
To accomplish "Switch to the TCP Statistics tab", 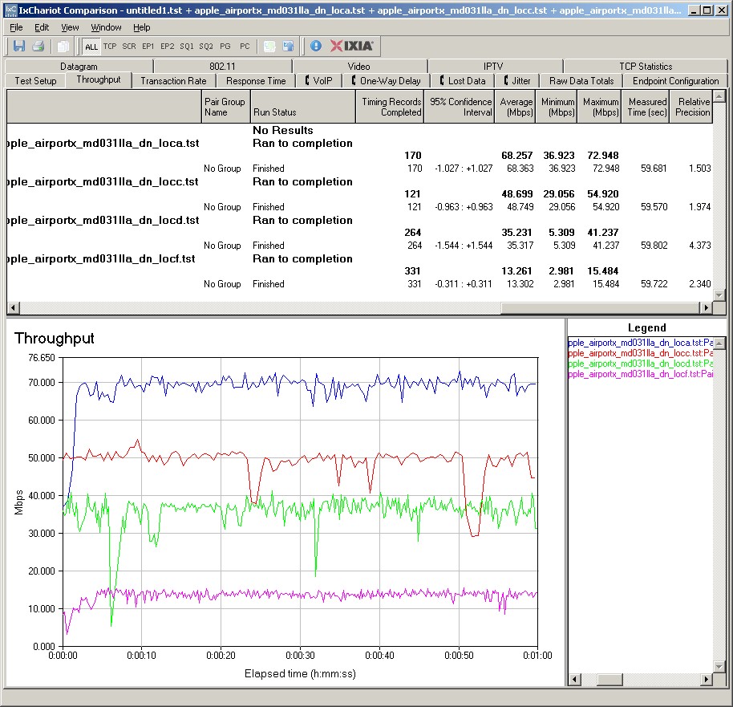I will 646,67.
